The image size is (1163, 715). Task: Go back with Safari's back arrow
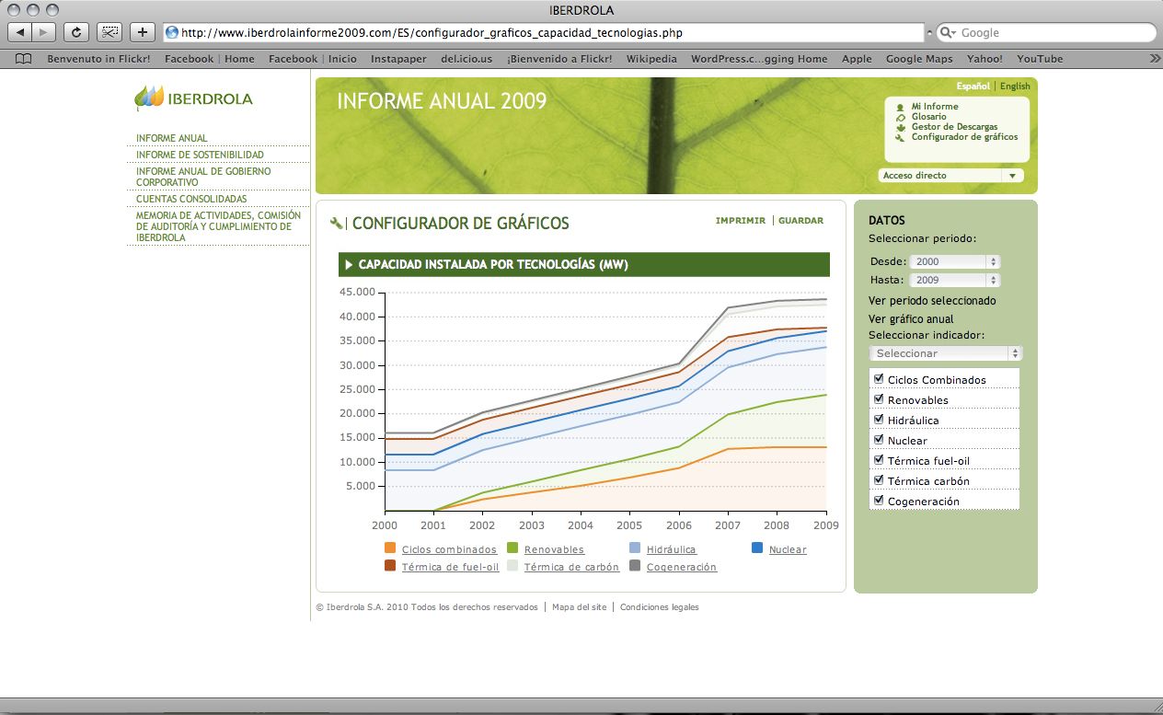click(20, 32)
